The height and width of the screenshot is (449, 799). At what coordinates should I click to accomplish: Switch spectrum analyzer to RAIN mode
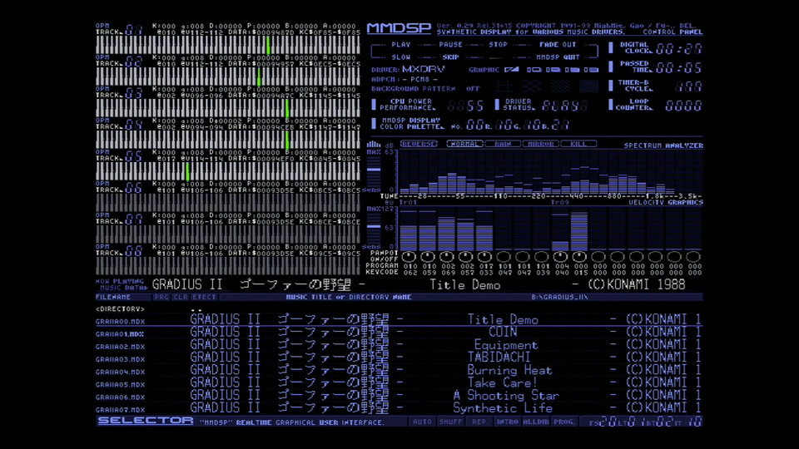[503, 144]
